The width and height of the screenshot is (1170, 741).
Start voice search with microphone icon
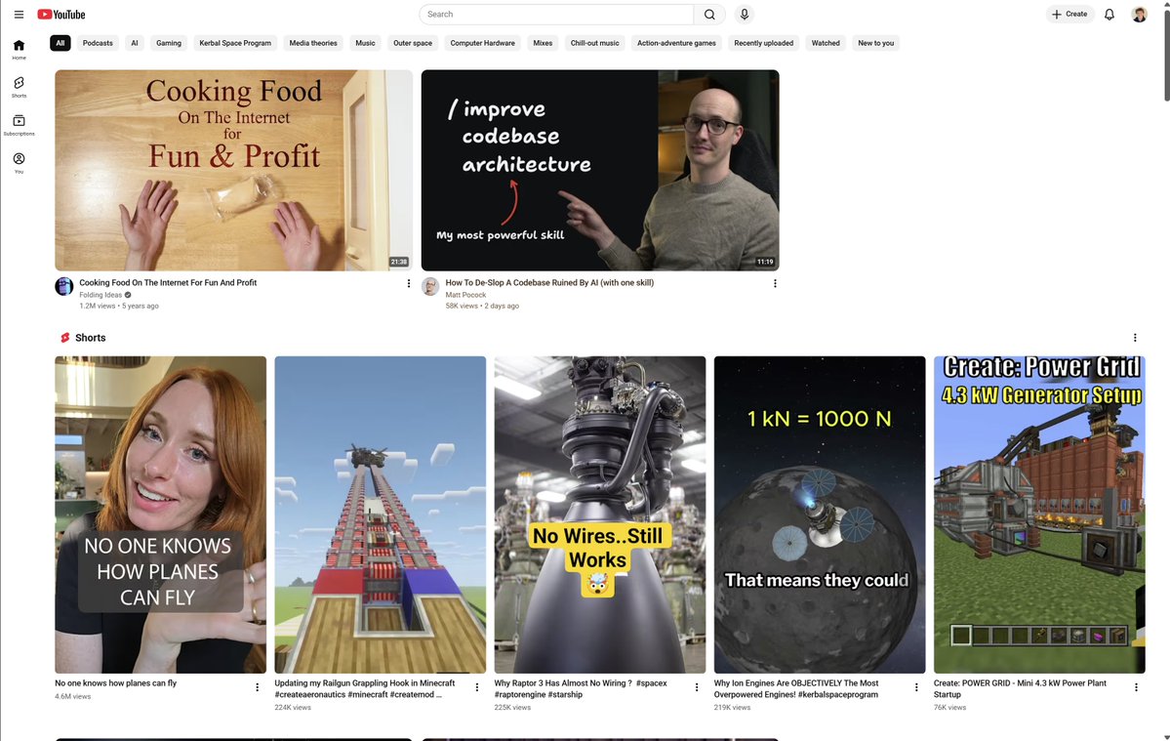pyautogui.click(x=744, y=15)
